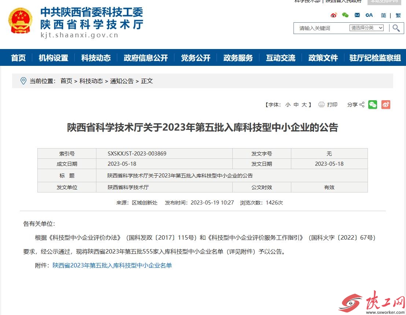This screenshot has width=406, height=315.
Task: Click the 有效 validity cell
Action: click(x=329, y=187)
